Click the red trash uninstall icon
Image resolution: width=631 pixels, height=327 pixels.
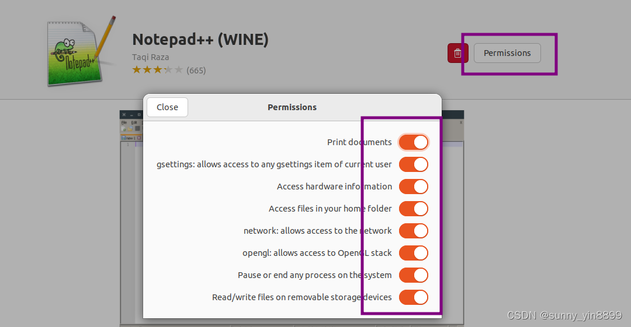tap(457, 53)
